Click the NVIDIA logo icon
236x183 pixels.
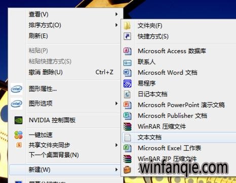click(18, 120)
